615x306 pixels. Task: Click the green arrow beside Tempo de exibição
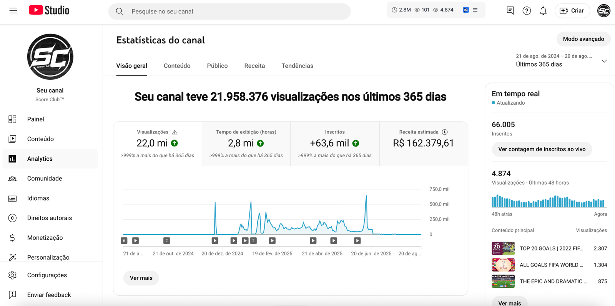tap(261, 143)
